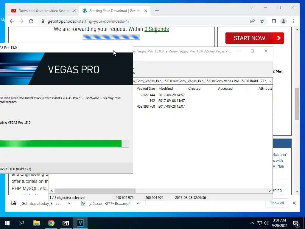Reload the getintopc page
305x229 pixels.
tap(31, 21)
